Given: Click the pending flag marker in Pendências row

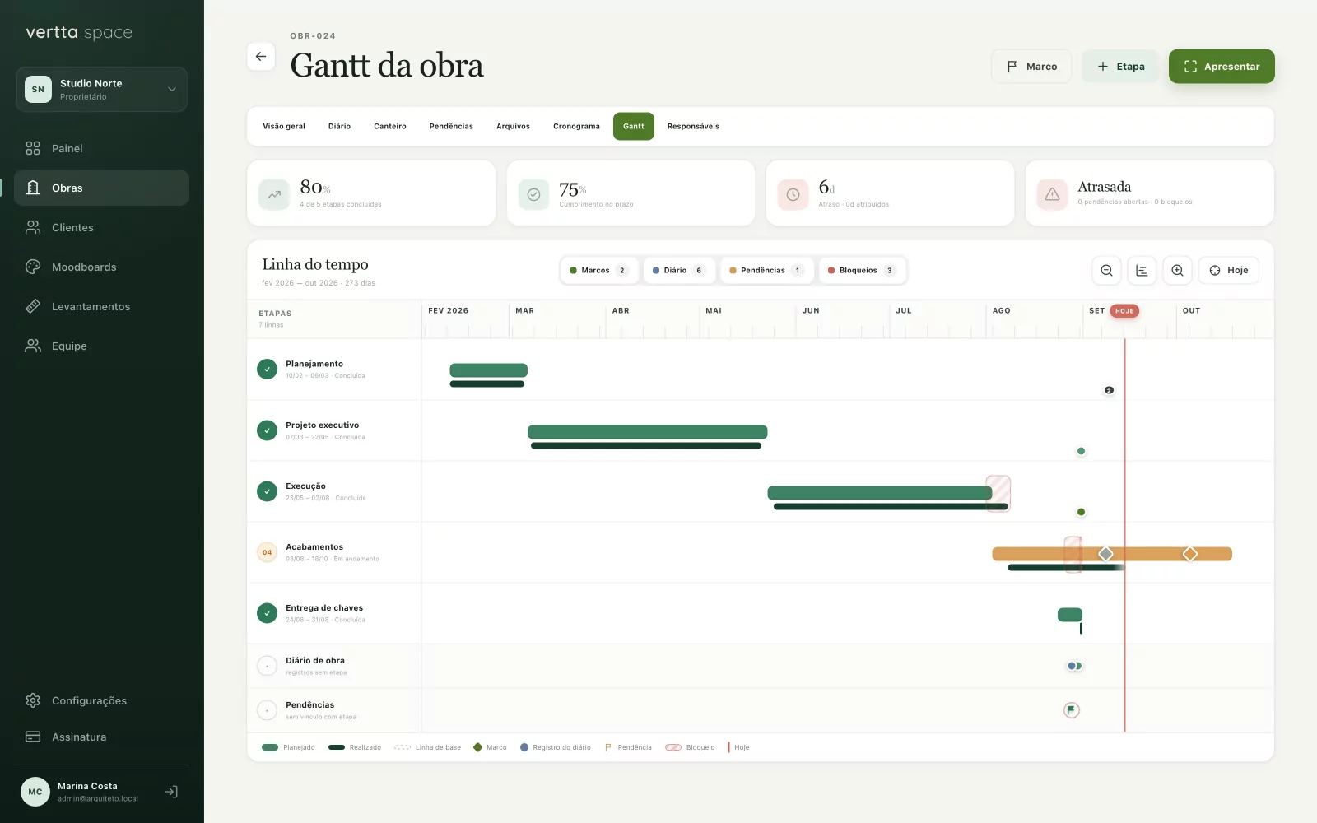Looking at the screenshot, I should pos(1071,709).
